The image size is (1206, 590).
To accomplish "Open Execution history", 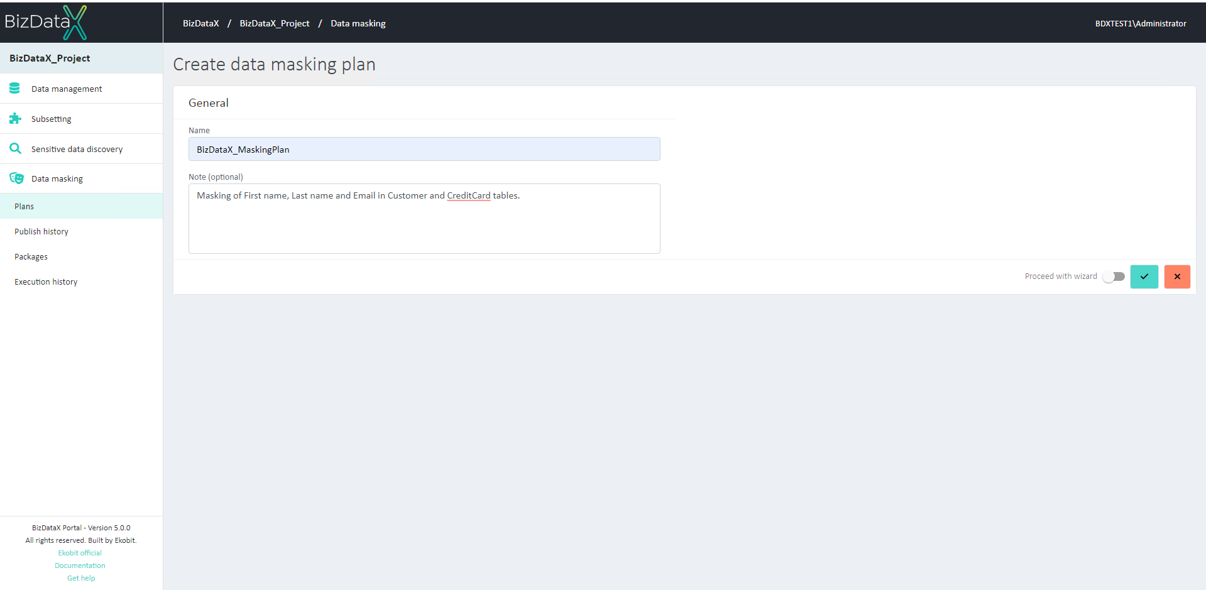I will [81, 281].
